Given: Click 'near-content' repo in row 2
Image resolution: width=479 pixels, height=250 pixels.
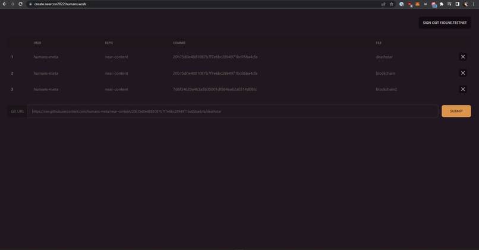Looking at the screenshot, I should pyautogui.click(x=116, y=73).
